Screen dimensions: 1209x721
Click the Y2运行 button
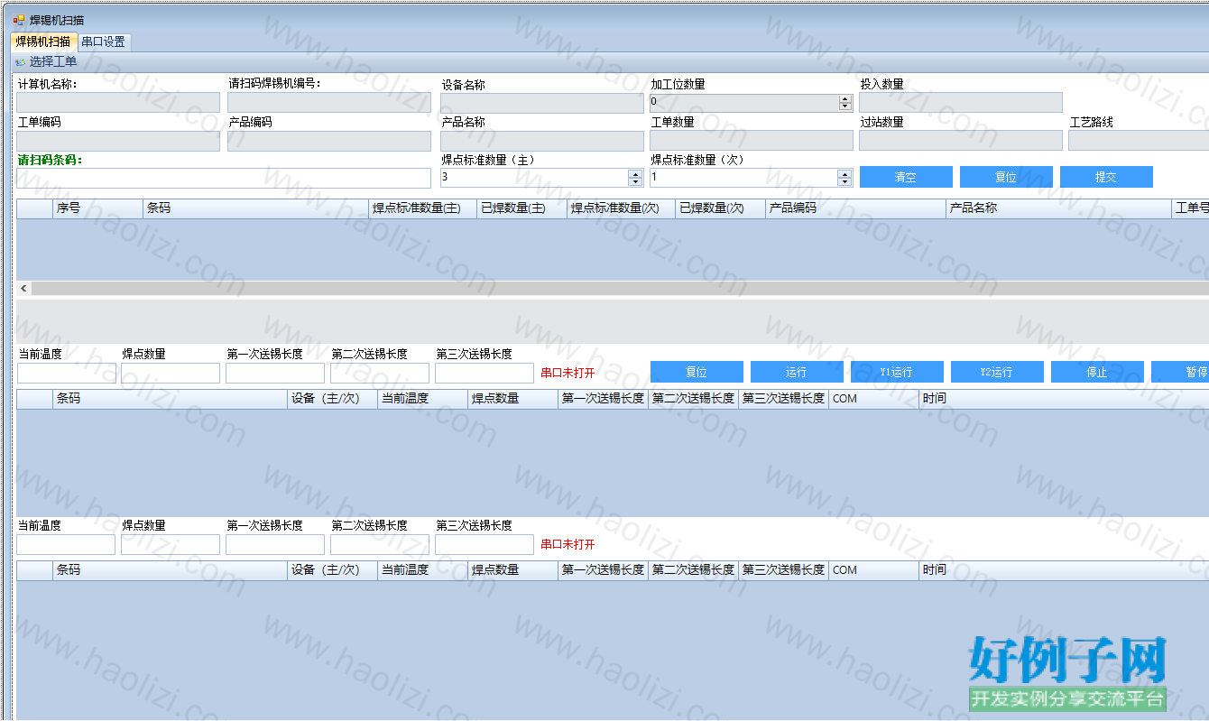(997, 372)
